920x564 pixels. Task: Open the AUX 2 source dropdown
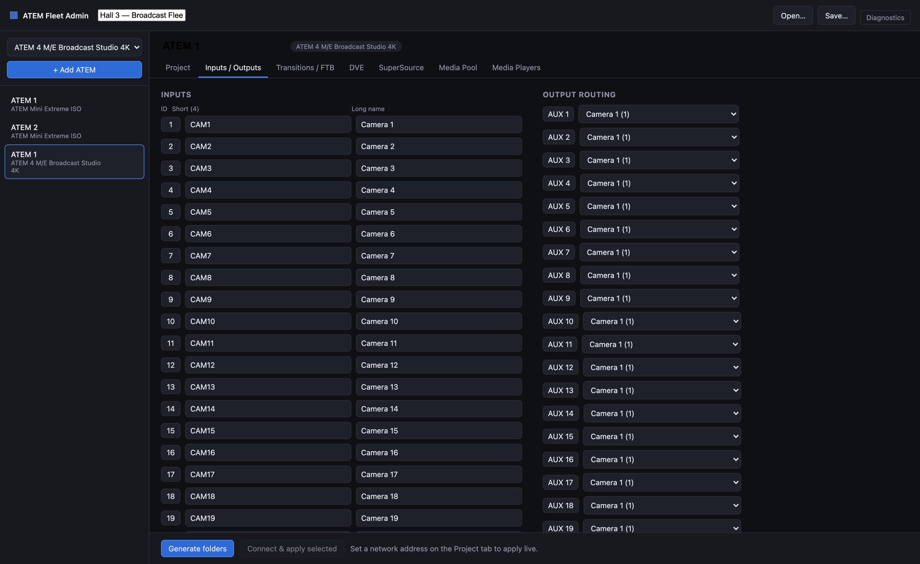pyautogui.click(x=659, y=137)
